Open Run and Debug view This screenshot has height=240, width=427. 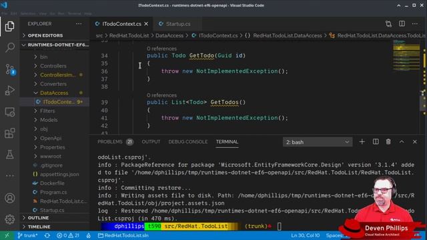pos(10,91)
